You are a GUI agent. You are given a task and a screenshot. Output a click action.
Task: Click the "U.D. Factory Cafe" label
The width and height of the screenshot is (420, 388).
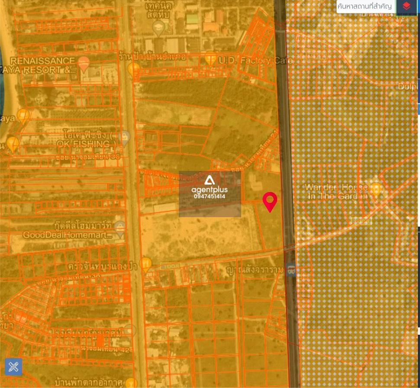tap(256, 61)
